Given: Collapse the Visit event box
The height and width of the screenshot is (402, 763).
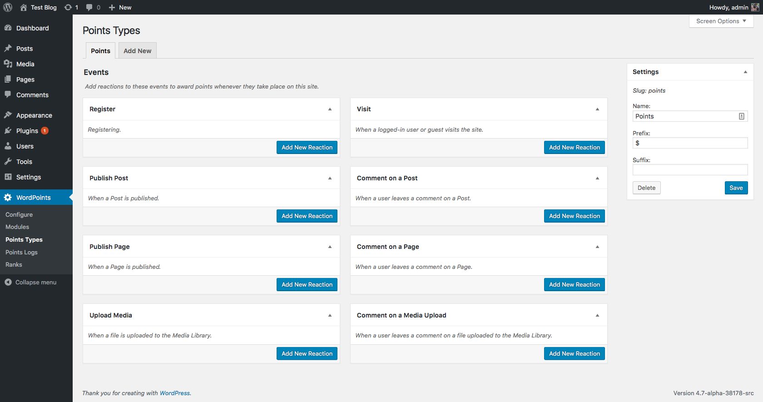Looking at the screenshot, I should [x=598, y=109].
